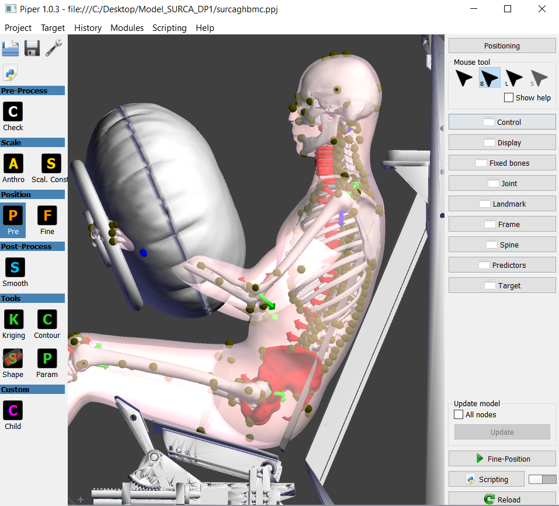Image resolution: width=559 pixels, height=506 pixels.
Task: Open project file icon in toolbar
Action: tap(11, 48)
